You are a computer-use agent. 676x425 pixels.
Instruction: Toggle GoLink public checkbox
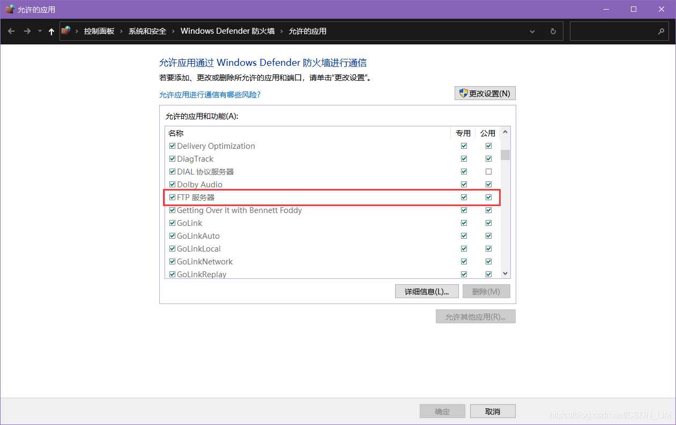[488, 223]
